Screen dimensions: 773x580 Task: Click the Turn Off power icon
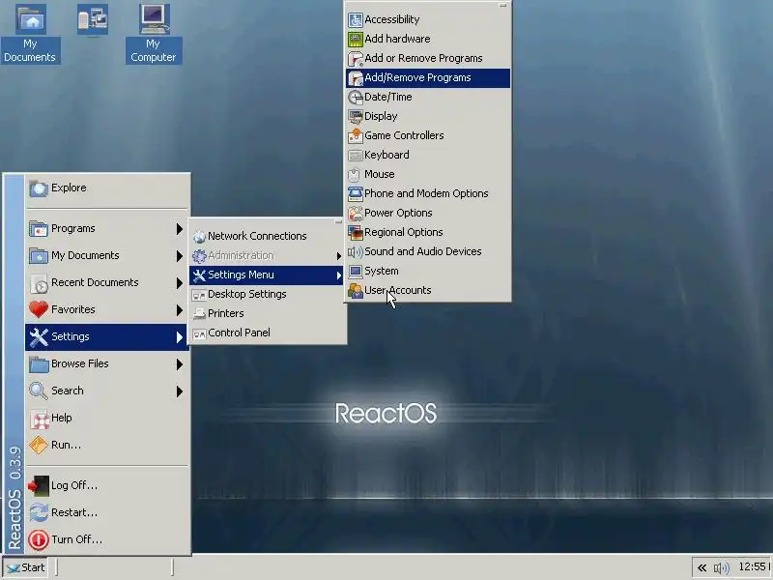pos(39,540)
